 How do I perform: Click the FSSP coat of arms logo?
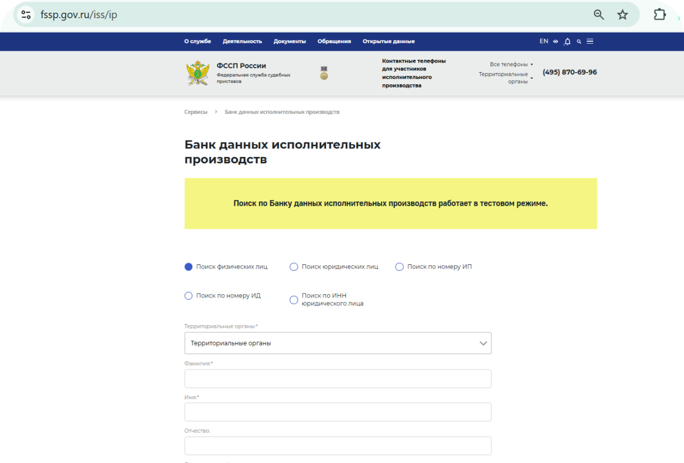tap(198, 73)
